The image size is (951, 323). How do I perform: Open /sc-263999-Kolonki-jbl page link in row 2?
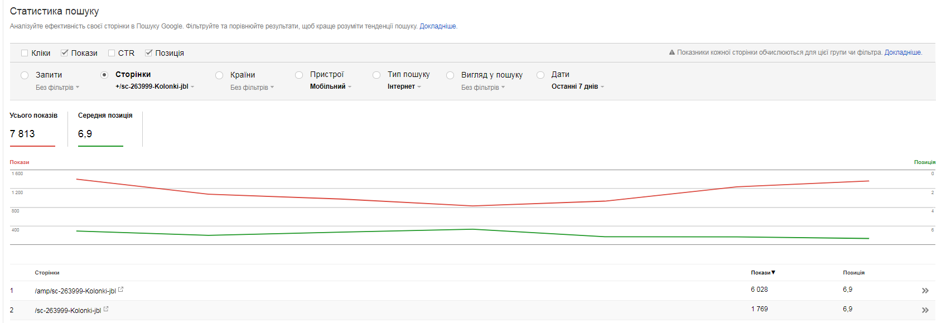click(x=68, y=311)
